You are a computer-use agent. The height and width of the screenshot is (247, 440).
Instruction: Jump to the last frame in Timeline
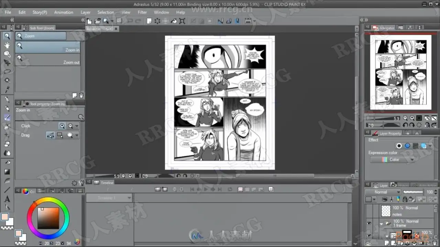point(220,189)
